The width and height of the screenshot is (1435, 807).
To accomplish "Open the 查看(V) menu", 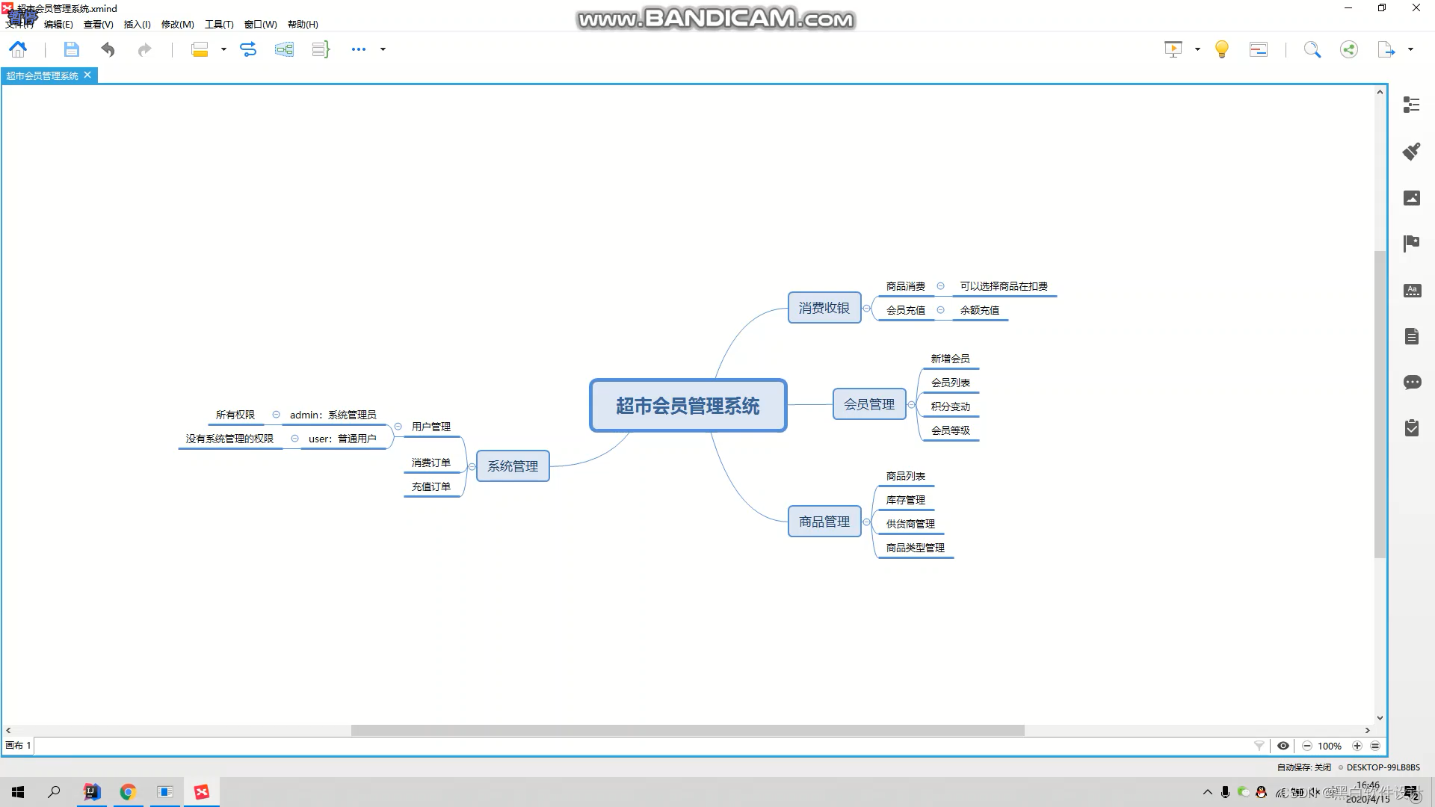I will [98, 24].
